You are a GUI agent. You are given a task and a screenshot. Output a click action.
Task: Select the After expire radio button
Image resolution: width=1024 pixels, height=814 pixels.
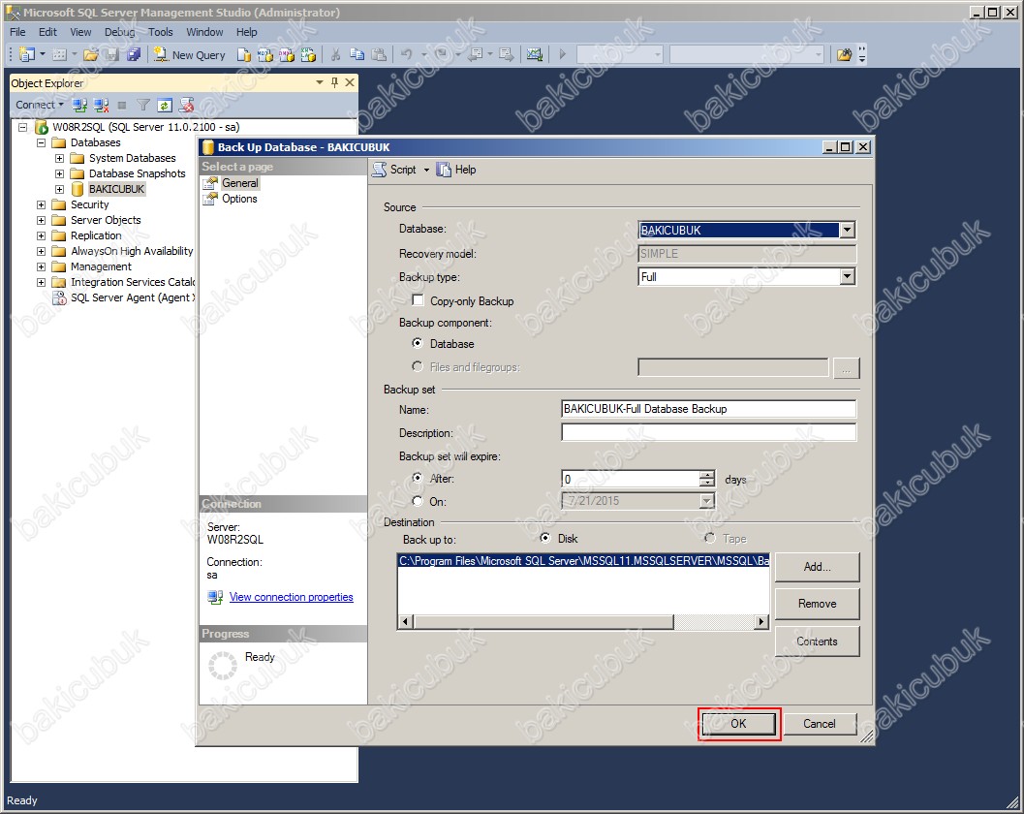coord(418,478)
